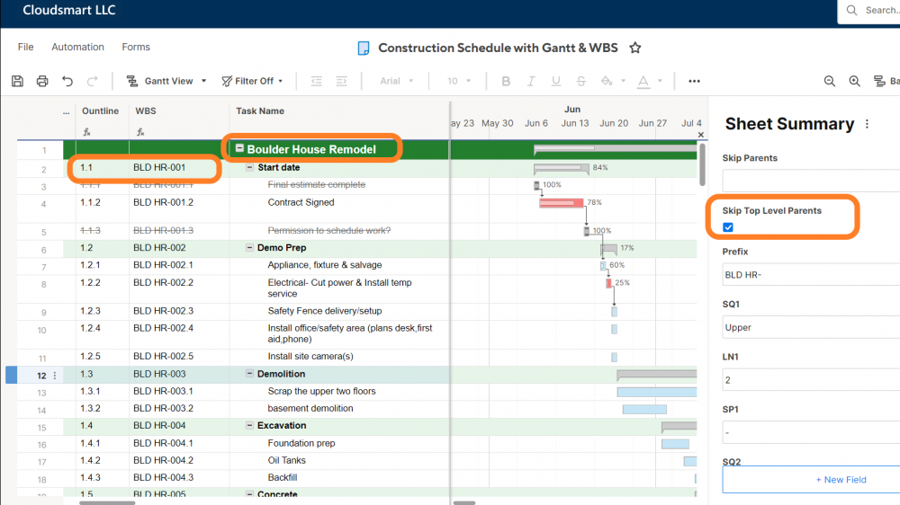The image size is (900, 505).
Task: Open the background color dropdown arrow
Action: coord(623,81)
